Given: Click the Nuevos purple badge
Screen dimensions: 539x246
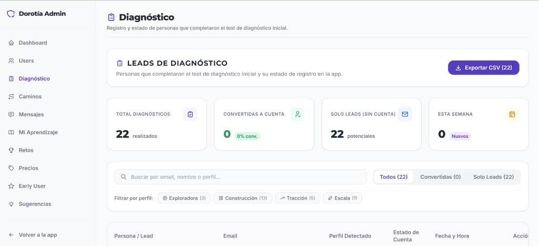Looking at the screenshot, I should (460, 136).
